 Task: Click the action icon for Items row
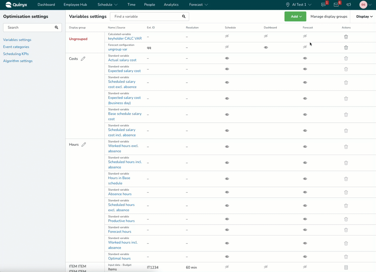tap(346, 268)
